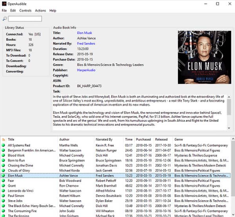Viewport: 235px width, 217px height.
Task: Click description scrollbar up arrow
Action: 229,97
